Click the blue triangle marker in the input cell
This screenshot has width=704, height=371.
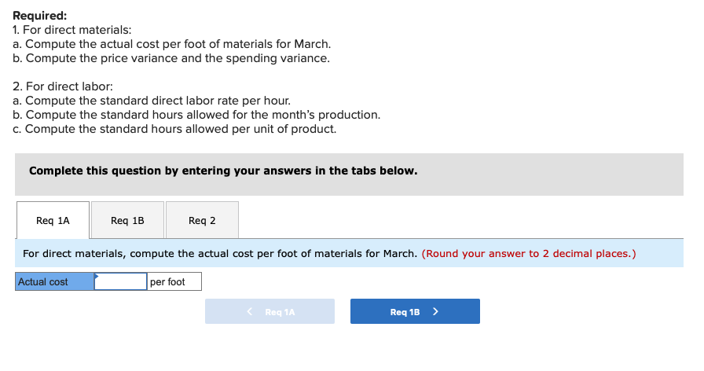pos(97,276)
